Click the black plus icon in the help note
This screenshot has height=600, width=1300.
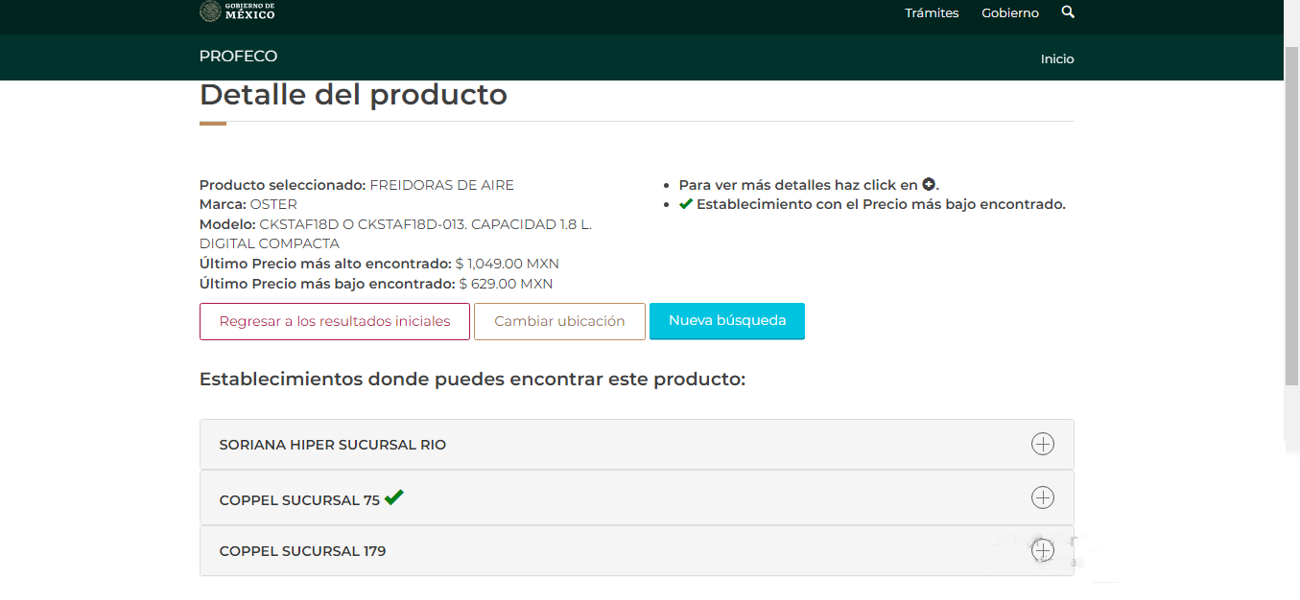pos(928,184)
